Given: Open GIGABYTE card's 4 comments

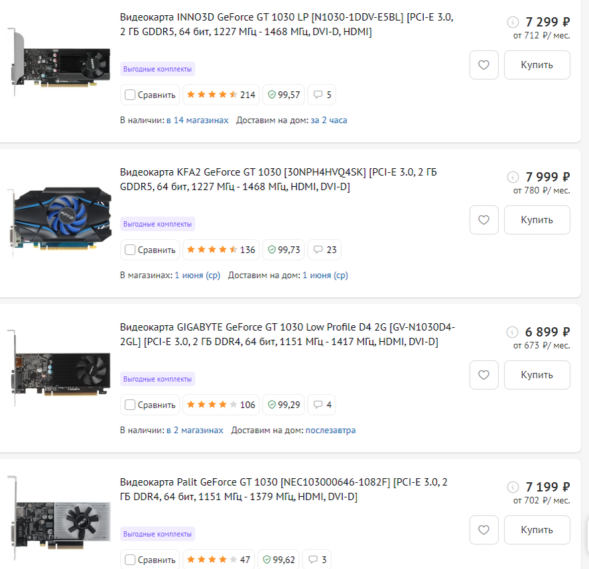Looking at the screenshot, I should (x=322, y=405).
